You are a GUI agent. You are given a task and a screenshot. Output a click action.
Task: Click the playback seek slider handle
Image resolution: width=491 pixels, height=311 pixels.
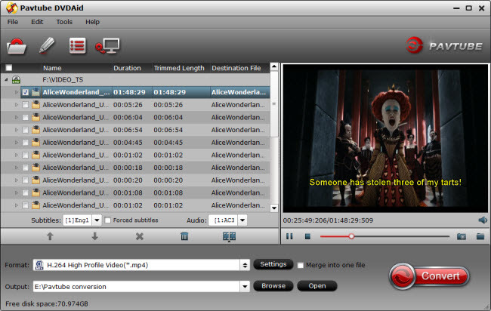pyautogui.click(x=351, y=236)
